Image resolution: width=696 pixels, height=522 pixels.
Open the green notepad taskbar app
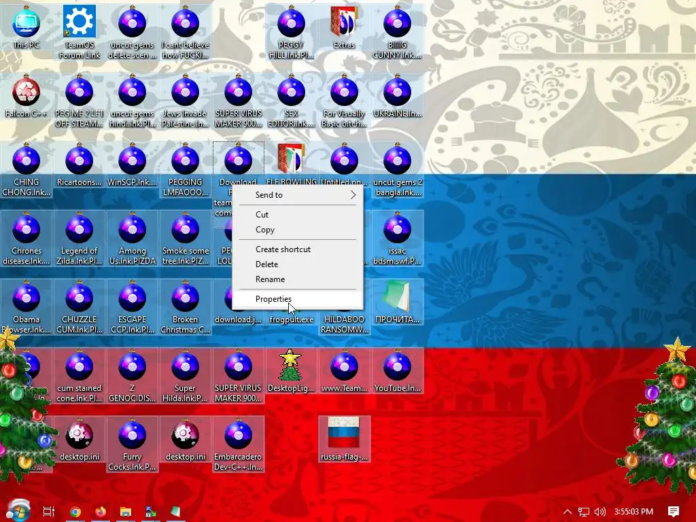[176, 512]
